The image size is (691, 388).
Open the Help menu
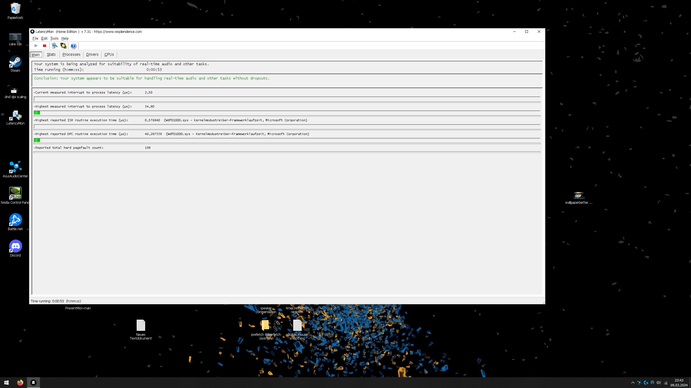pos(65,38)
